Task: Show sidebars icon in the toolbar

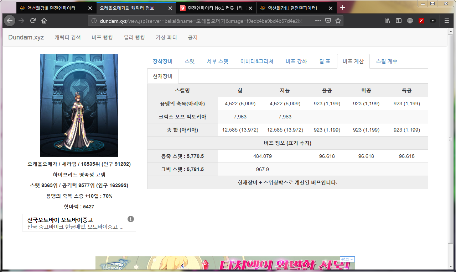Action: (x=399, y=21)
